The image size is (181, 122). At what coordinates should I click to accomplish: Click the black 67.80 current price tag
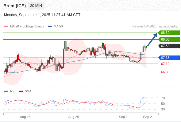pos(169,46)
